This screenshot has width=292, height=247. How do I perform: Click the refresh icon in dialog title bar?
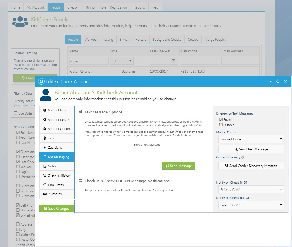coord(278,81)
